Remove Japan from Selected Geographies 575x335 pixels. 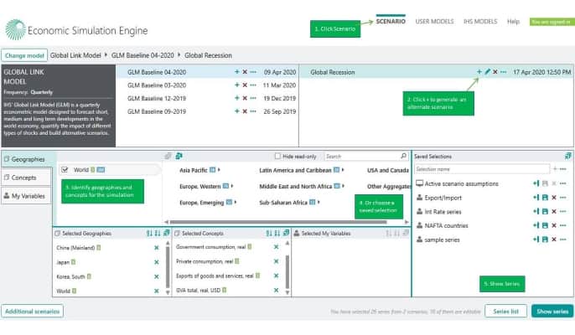click(x=156, y=261)
